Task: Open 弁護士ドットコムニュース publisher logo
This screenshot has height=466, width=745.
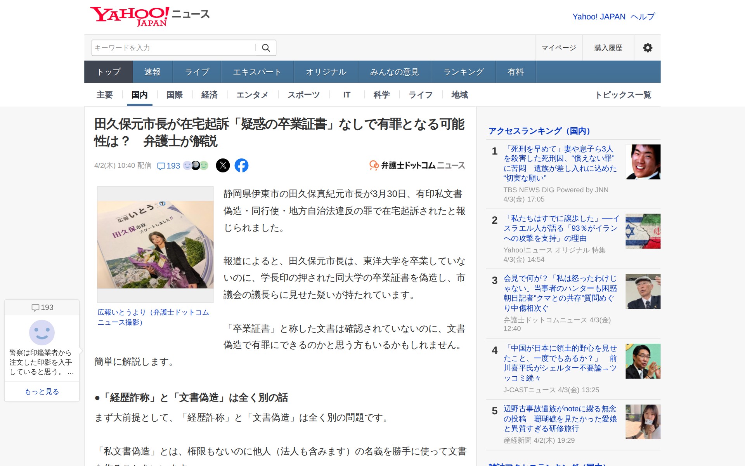Action: click(417, 165)
